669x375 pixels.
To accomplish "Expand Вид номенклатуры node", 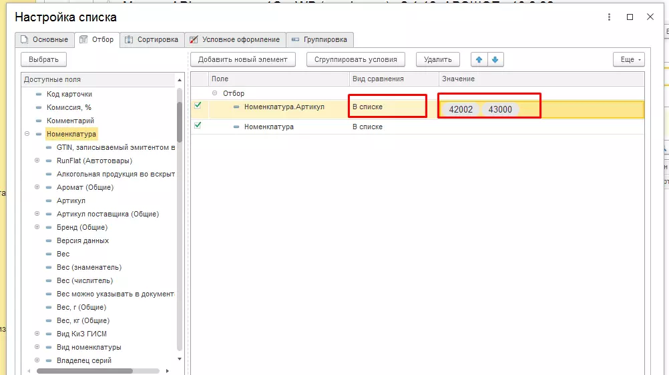I will 37,347.
